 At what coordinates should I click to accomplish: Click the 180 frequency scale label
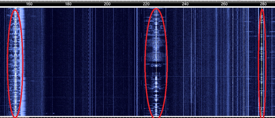(x=68, y=4)
